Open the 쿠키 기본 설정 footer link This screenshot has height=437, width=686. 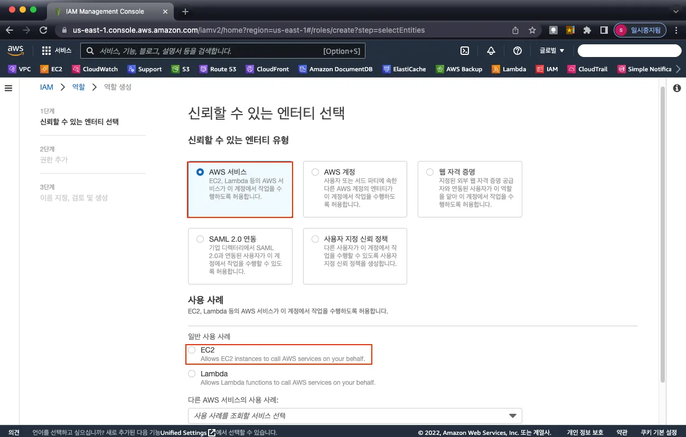(x=659, y=433)
